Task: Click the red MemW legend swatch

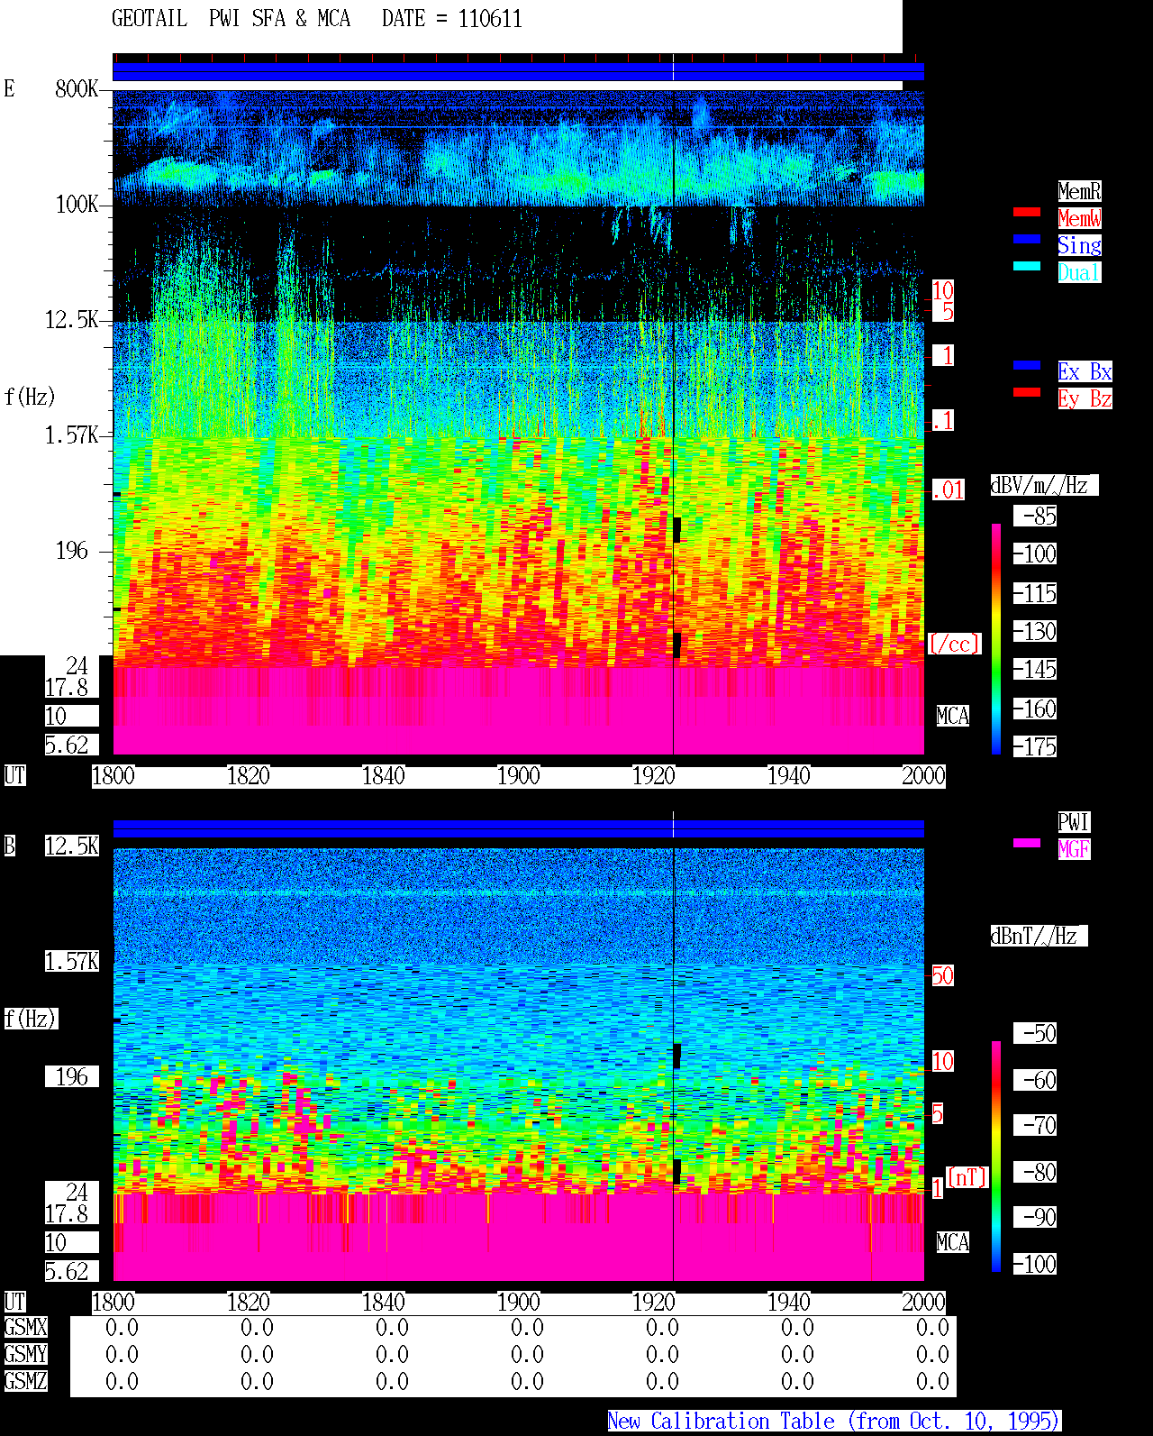Action: point(1027,212)
